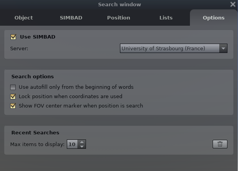Image resolution: width=238 pixels, height=171 pixels.
Task: Toggle the Use SIMBAD checkbox
Action: [x=13, y=37]
